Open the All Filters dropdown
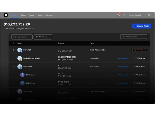 coord(43,37)
